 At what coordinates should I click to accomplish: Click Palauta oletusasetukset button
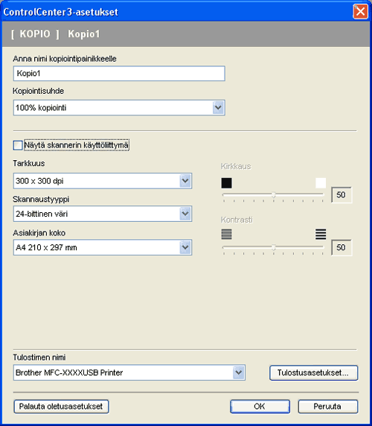61,407
